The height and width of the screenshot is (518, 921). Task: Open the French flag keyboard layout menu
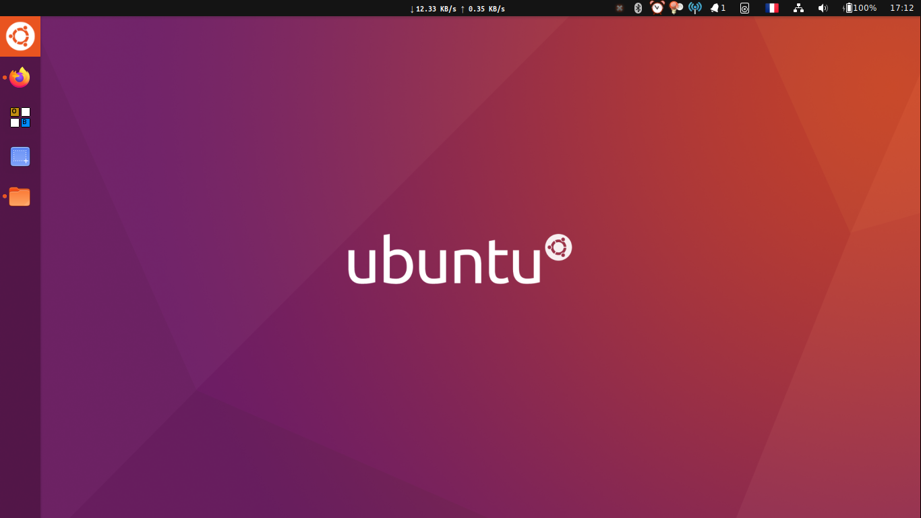772,8
